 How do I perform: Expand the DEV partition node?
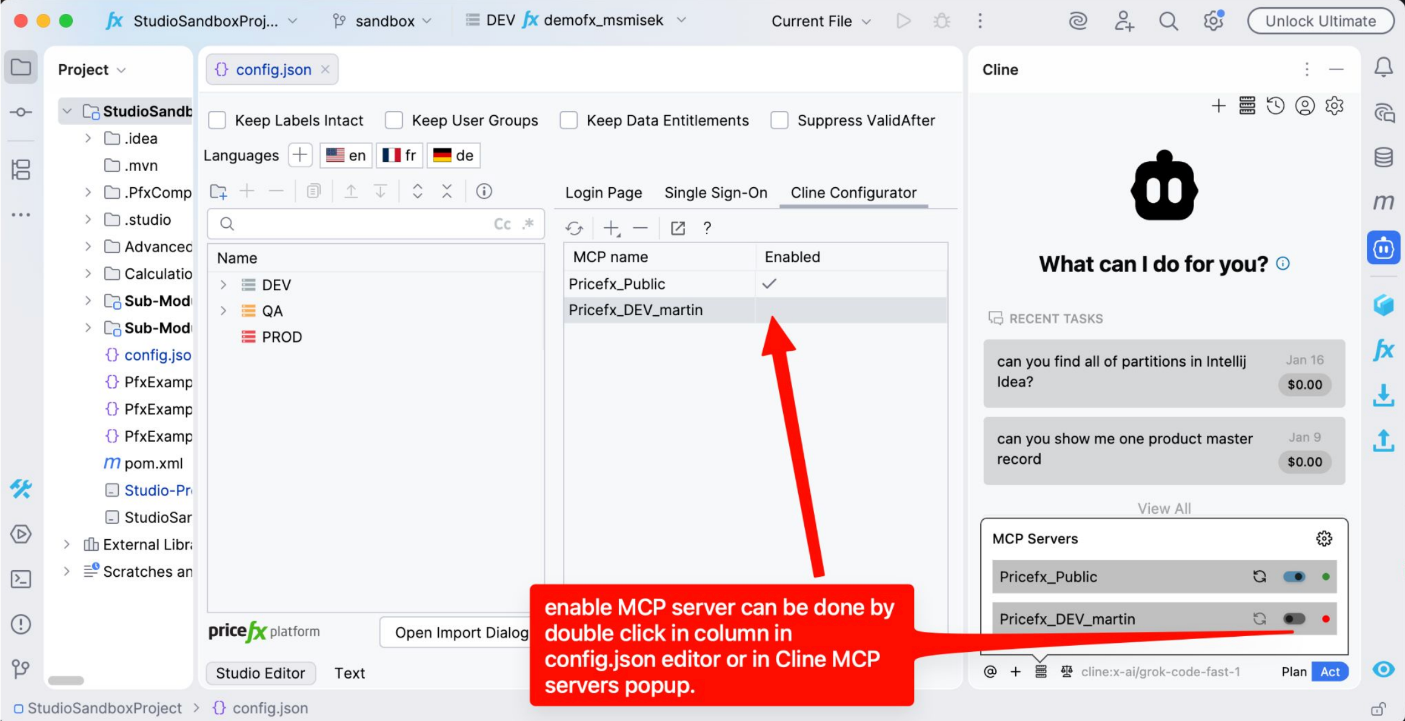[223, 285]
